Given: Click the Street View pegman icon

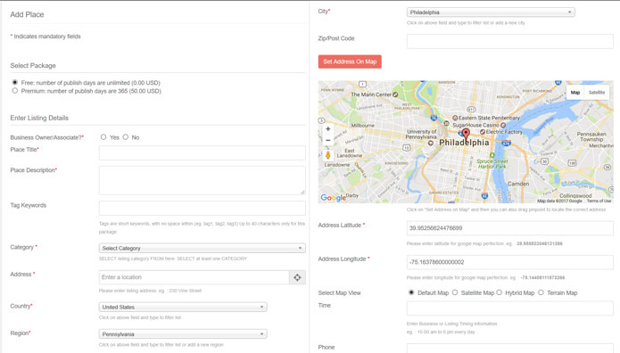Looking at the screenshot, I should (x=327, y=154).
